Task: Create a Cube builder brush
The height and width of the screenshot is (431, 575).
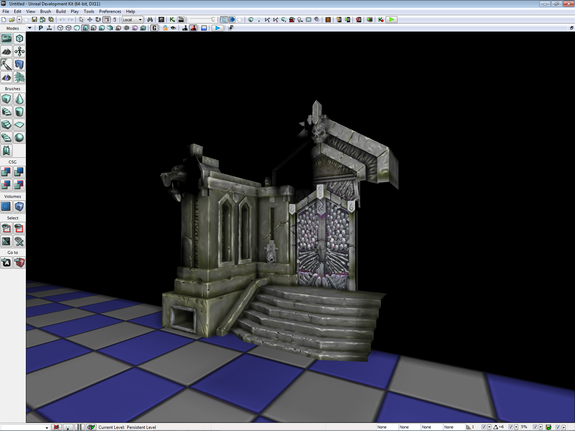Action: [x=6, y=99]
